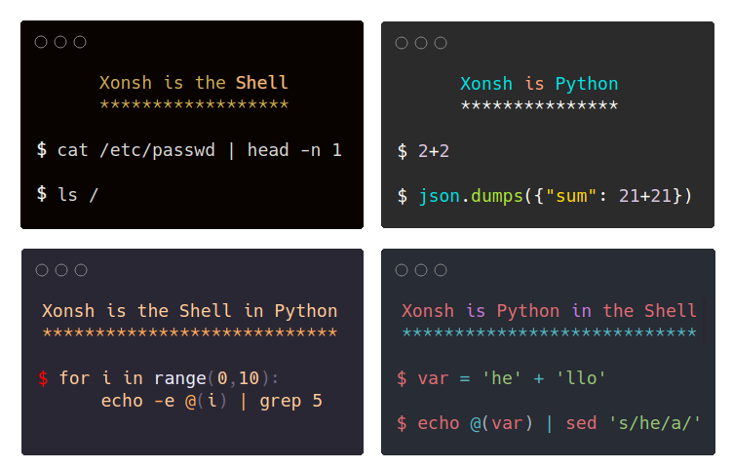733x469 pixels.
Task: Click the red dollar prompt before 'for'
Action: pyautogui.click(x=43, y=378)
